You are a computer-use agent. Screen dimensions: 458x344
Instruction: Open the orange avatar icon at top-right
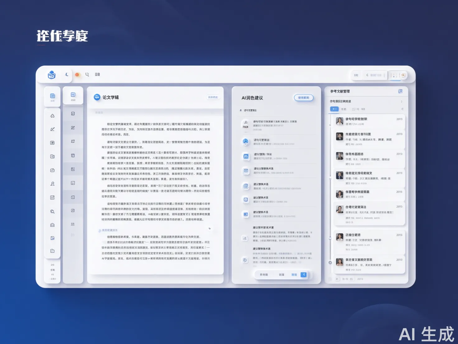click(403, 75)
